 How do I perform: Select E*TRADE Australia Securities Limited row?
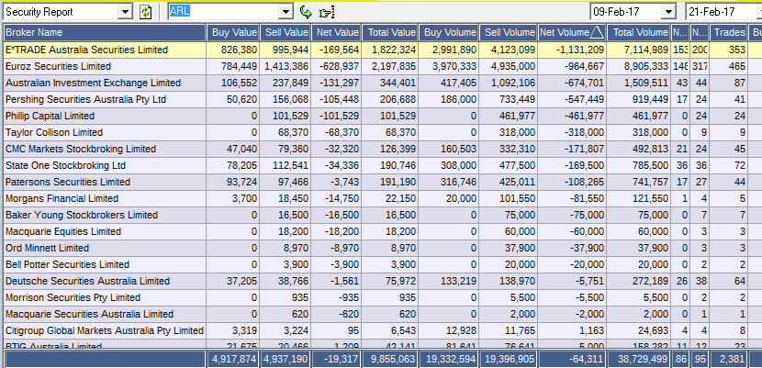381,50
